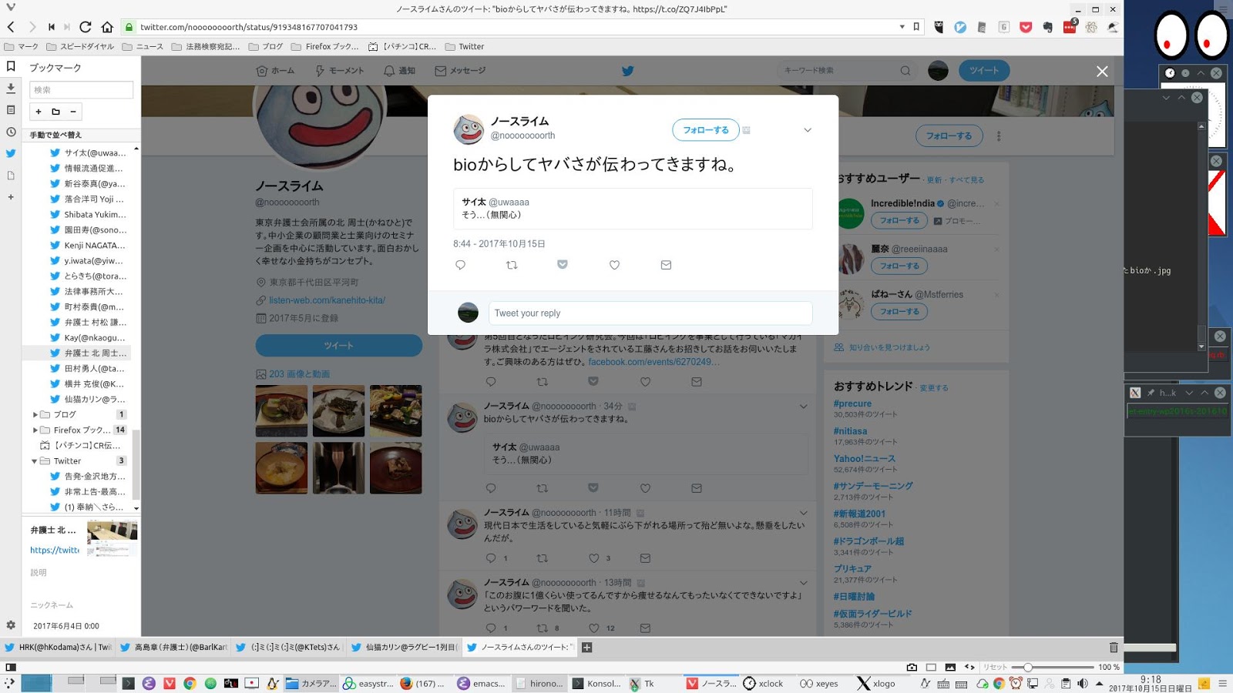Click Tweet your reply input field

point(650,313)
